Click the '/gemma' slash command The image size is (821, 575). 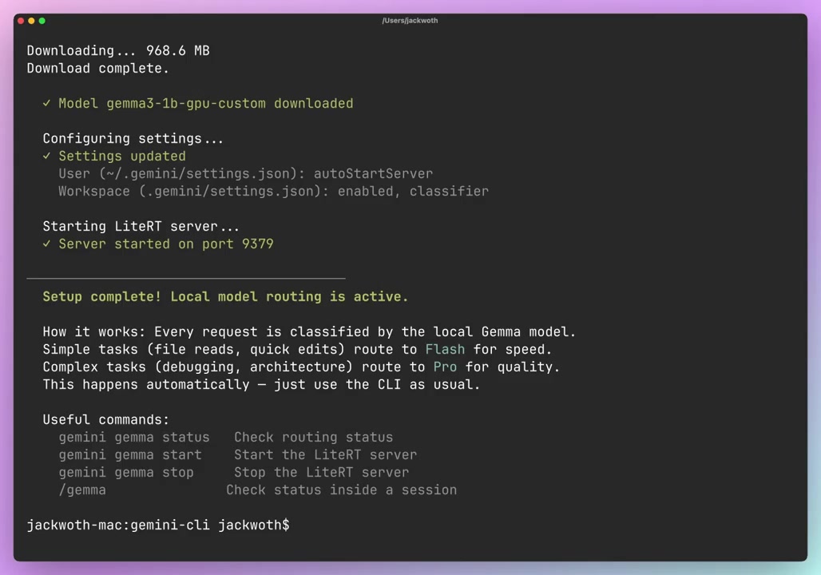tap(82, 490)
